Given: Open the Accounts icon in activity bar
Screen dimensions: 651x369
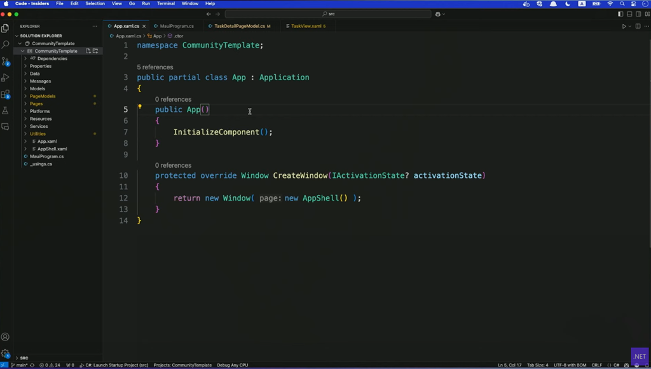Looking at the screenshot, I should point(6,337).
